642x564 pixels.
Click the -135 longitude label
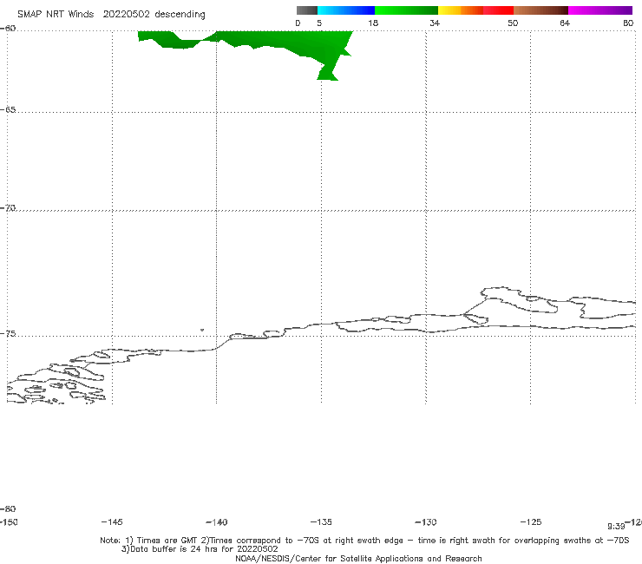pyautogui.click(x=321, y=521)
